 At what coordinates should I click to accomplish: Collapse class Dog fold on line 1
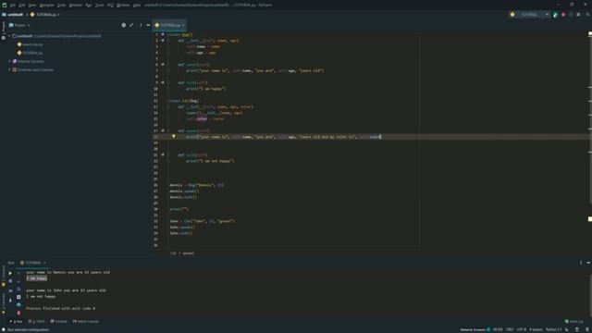[168, 35]
